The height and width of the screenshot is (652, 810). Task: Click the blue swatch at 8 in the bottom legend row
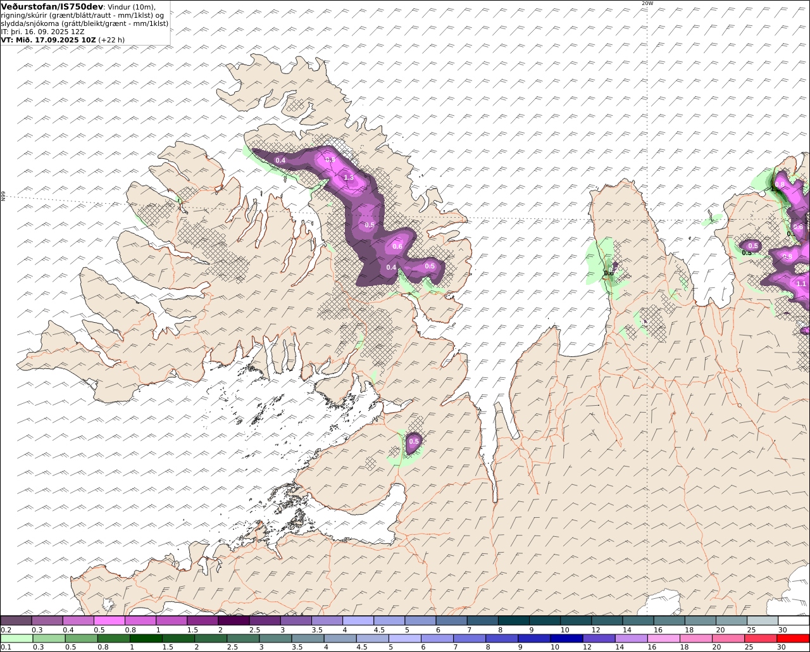point(502,639)
